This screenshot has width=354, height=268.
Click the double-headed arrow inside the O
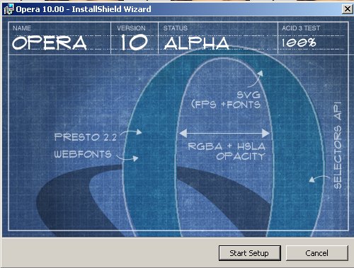(224, 134)
